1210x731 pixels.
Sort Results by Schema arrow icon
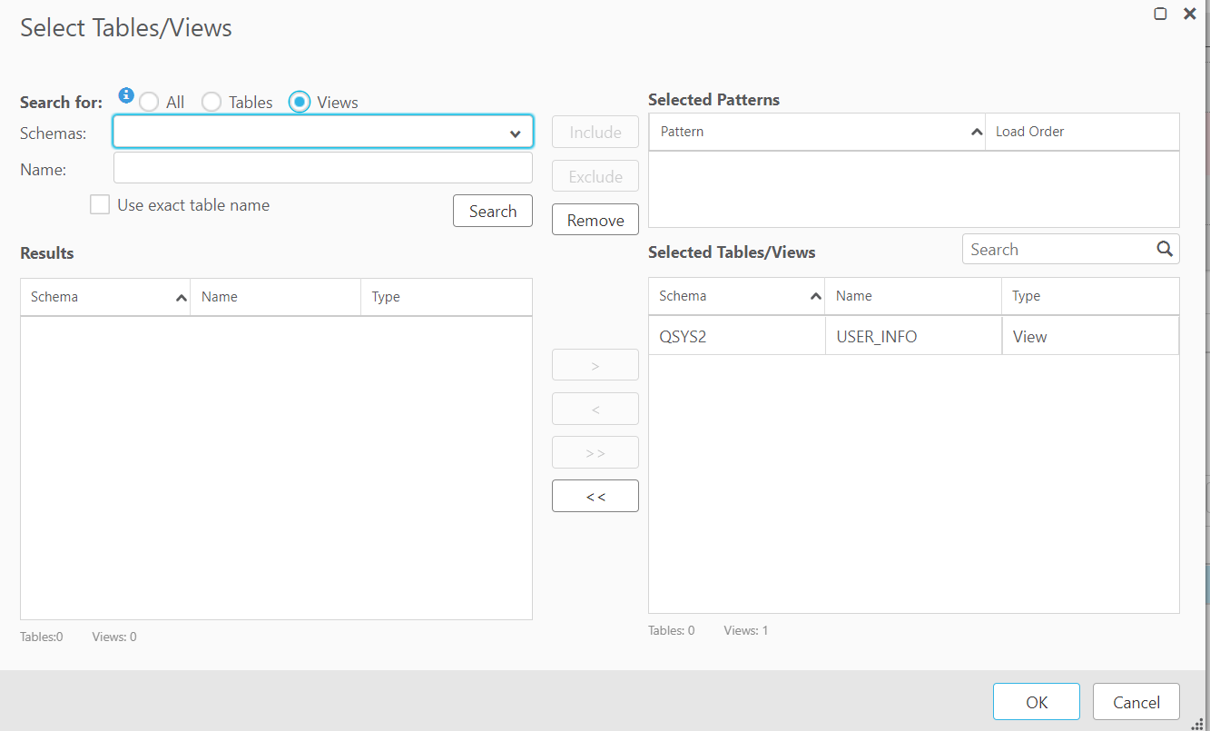pyautogui.click(x=181, y=298)
